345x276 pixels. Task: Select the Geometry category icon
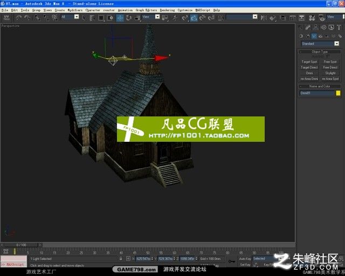pos(301,36)
